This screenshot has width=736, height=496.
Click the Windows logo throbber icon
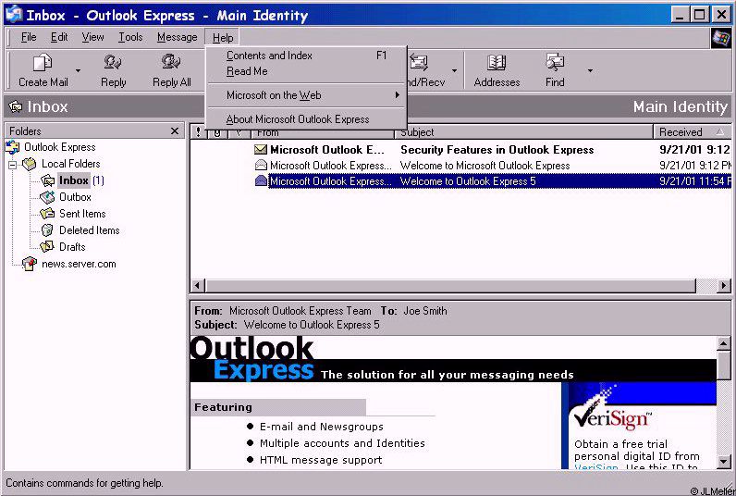click(x=721, y=38)
